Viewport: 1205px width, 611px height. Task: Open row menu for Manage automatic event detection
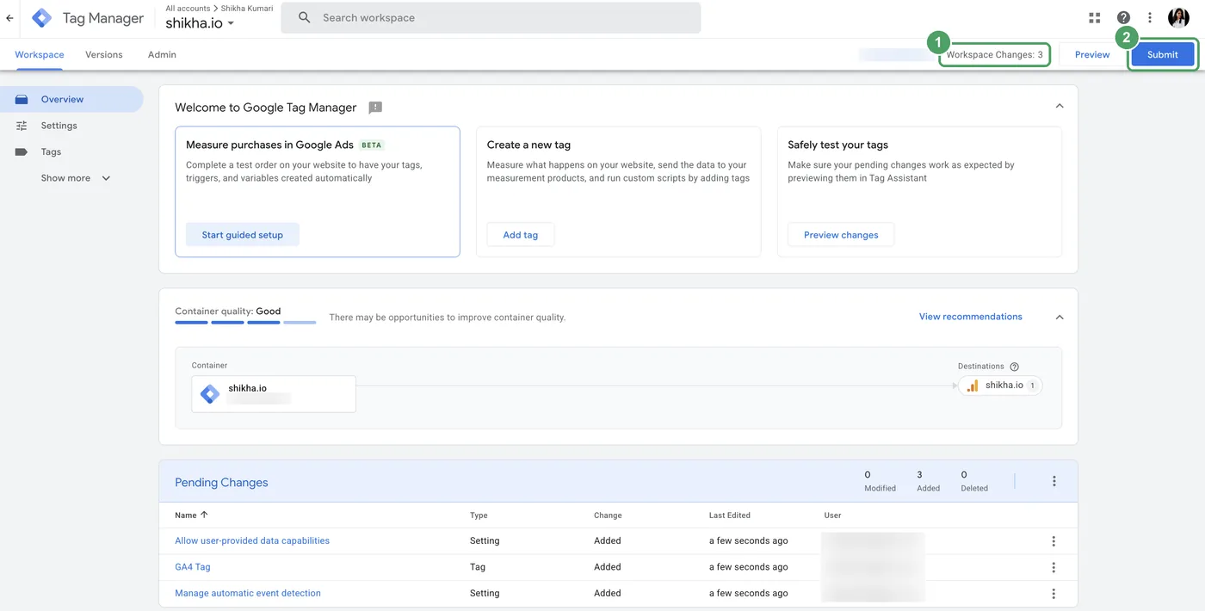coord(1054,594)
